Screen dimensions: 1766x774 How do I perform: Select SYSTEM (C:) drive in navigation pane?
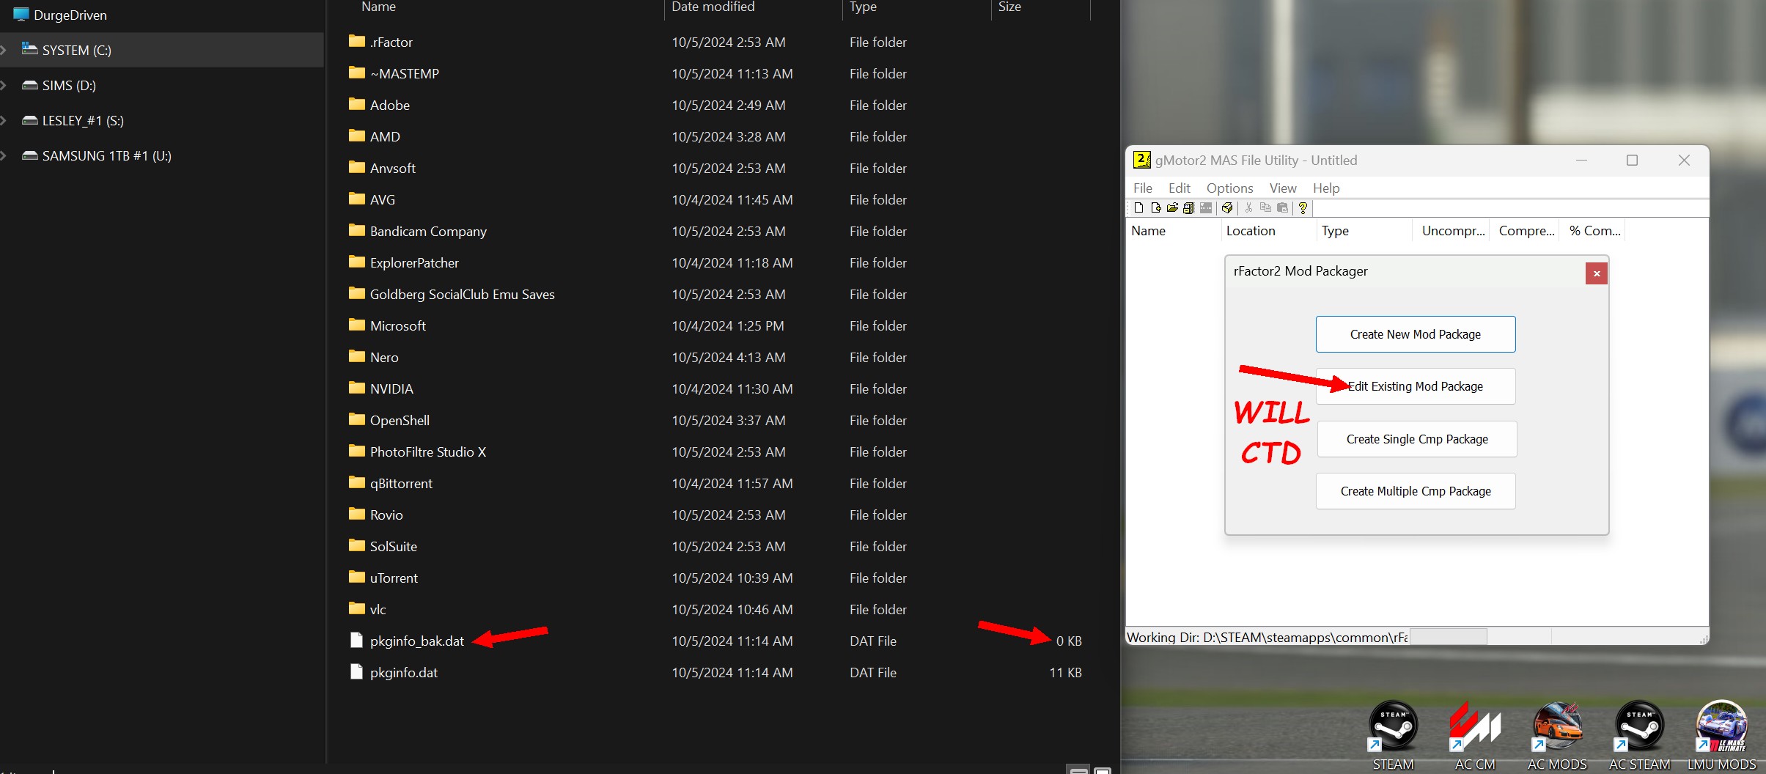tap(162, 50)
